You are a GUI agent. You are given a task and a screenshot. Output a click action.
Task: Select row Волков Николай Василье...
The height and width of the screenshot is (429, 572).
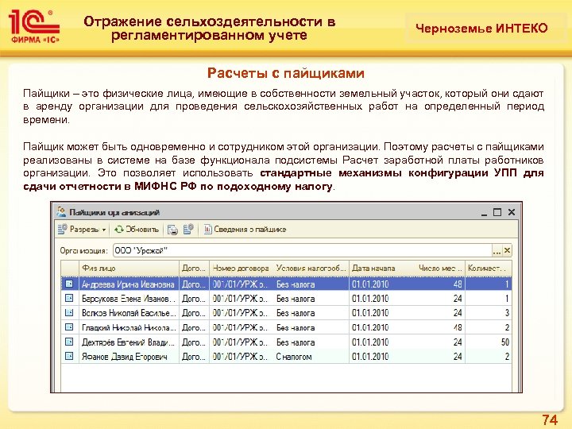click(286, 313)
